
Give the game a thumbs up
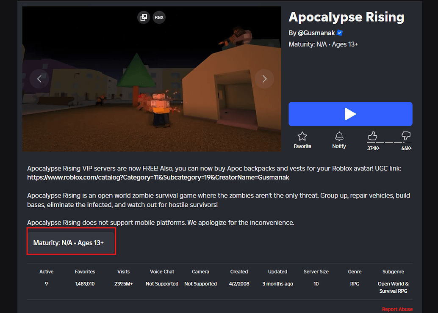[x=372, y=136]
